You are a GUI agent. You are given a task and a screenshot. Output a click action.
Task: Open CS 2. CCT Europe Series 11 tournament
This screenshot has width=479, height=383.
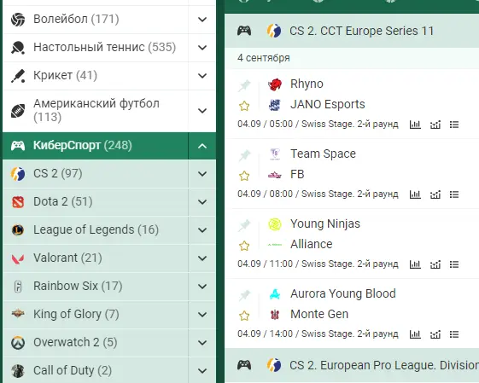[361, 31]
